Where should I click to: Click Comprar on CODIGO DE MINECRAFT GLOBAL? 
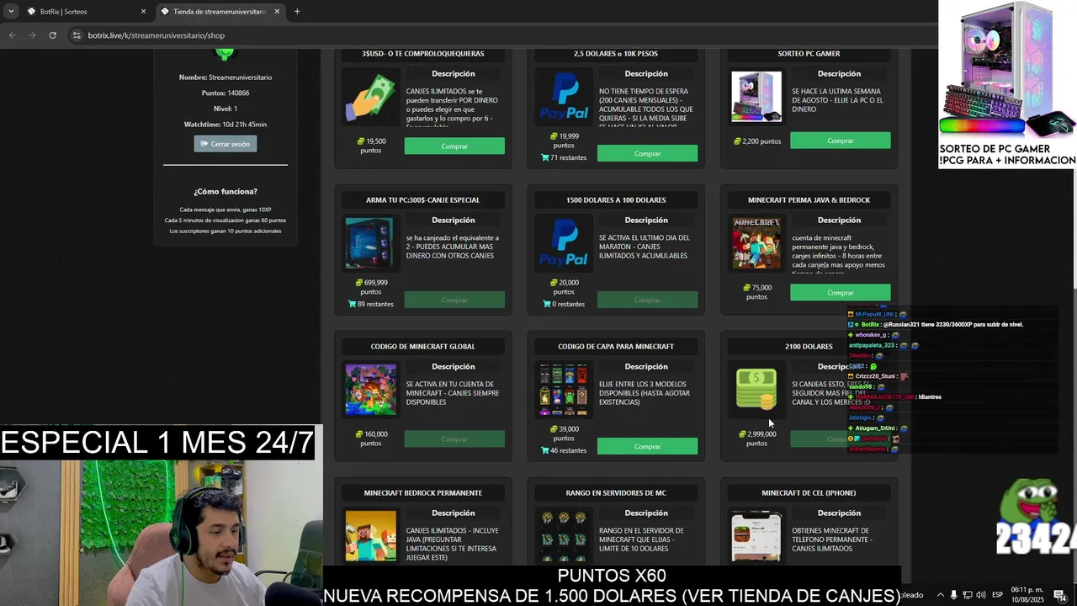pos(454,439)
